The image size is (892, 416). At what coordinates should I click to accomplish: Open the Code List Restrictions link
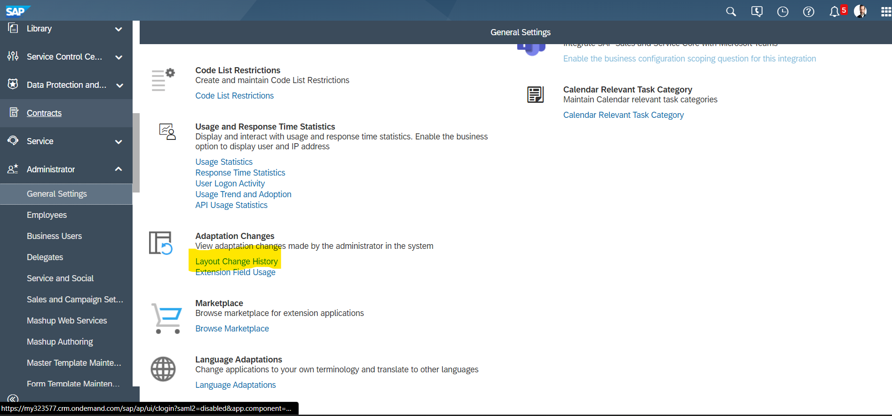(x=234, y=96)
